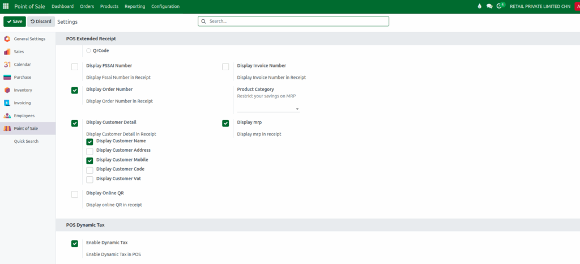Open the activities clock icon
The width and height of the screenshot is (580, 264).
coord(499,6)
